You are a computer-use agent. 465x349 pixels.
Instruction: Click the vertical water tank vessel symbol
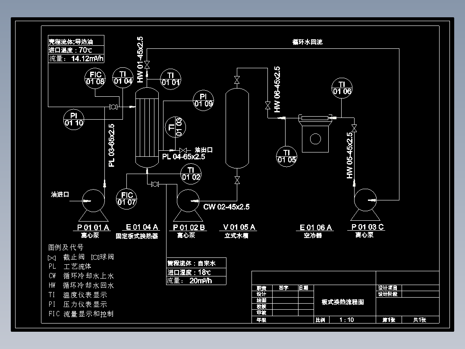pyautogui.click(x=237, y=128)
